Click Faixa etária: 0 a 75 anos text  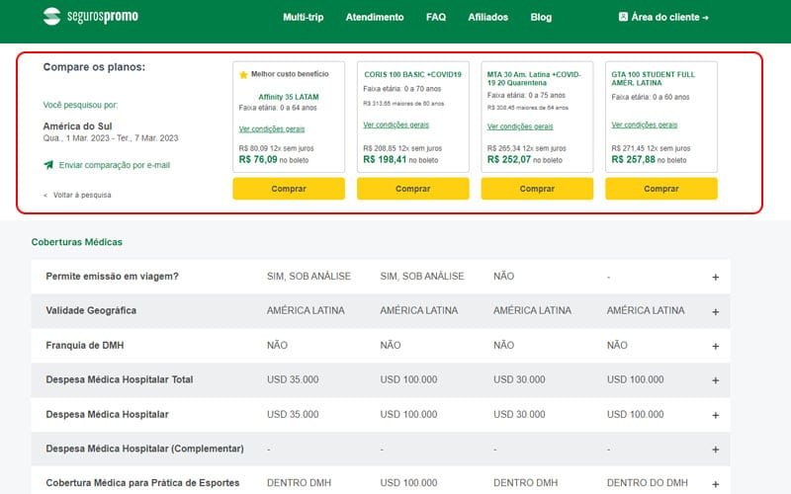click(x=526, y=95)
